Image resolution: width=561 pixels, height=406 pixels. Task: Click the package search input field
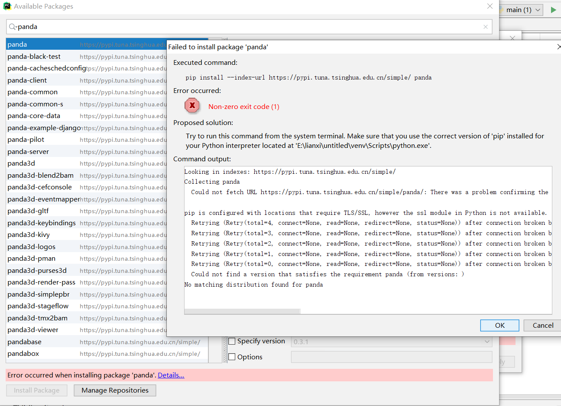click(249, 27)
